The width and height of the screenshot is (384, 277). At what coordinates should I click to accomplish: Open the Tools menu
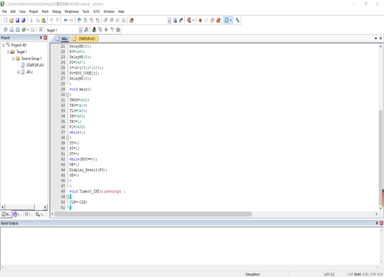click(x=86, y=11)
